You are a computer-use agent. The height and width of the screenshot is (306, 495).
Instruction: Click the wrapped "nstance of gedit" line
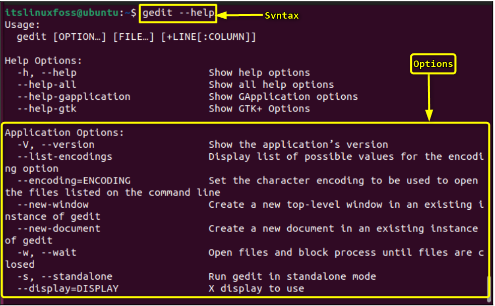click(53, 217)
